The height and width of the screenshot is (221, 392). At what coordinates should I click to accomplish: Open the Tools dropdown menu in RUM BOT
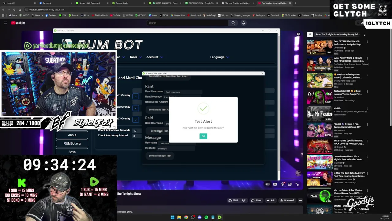pos(135,57)
